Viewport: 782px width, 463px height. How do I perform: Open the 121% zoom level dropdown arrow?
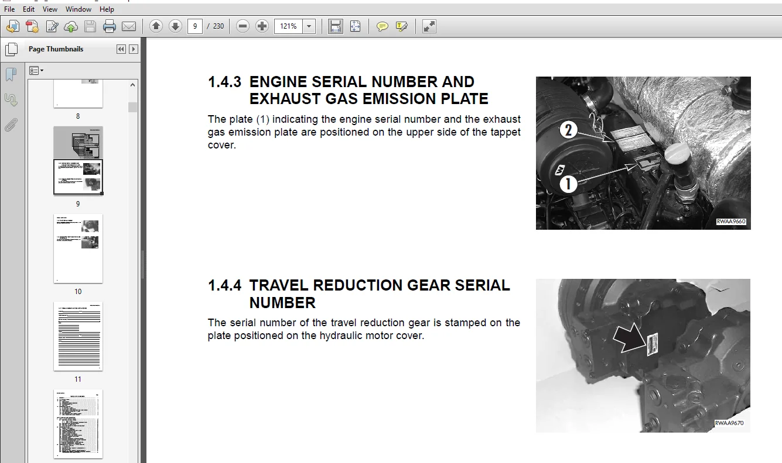pyautogui.click(x=309, y=26)
